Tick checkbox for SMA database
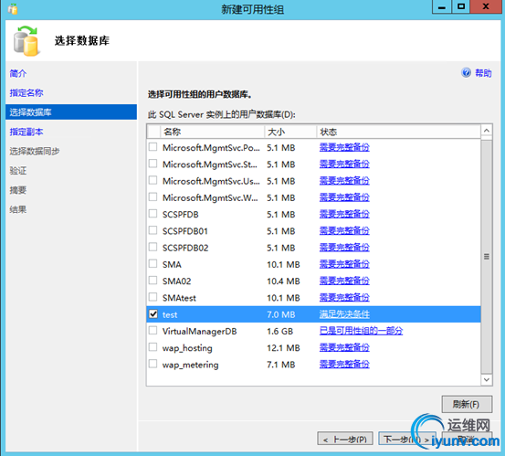The height and width of the screenshot is (456, 505). [153, 264]
